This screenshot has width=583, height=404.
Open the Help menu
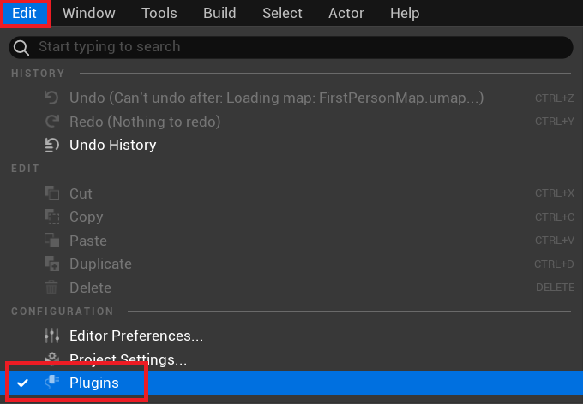pos(405,13)
